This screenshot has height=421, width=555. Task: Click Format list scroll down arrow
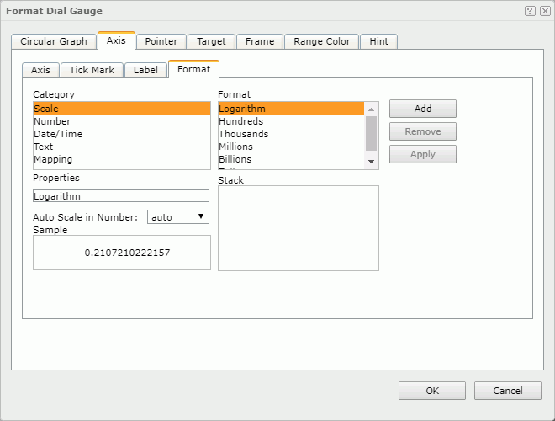(371, 162)
